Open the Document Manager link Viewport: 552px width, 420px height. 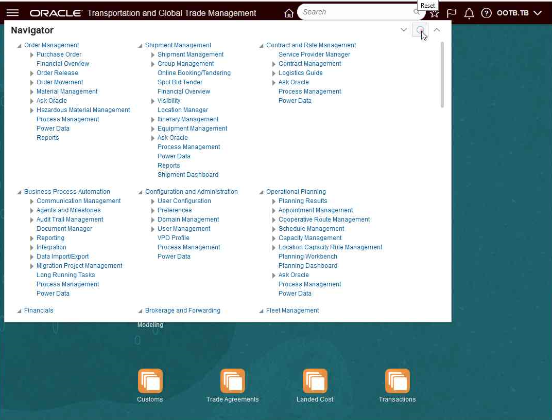click(x=64, y=228)
